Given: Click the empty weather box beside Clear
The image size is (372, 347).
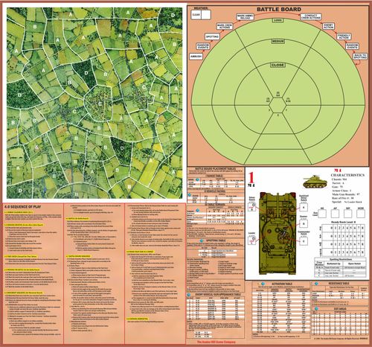Looking at the screenshot, I should (206, 15).
